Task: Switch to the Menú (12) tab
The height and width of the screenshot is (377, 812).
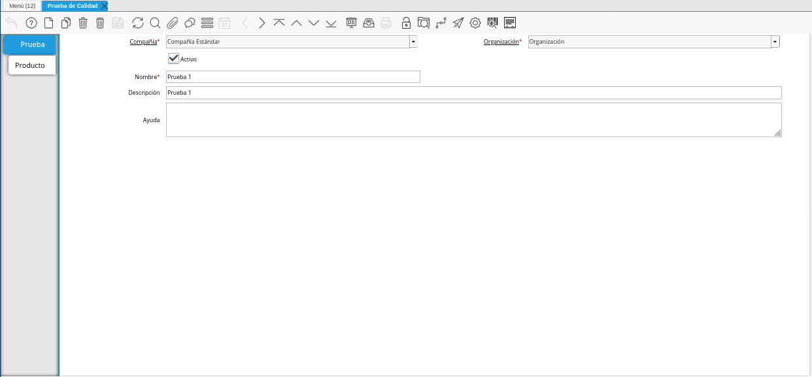Action: (22, 5)
